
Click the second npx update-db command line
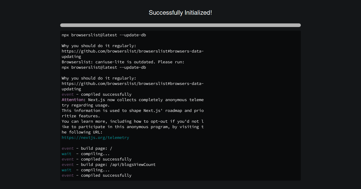[x=103, y=67]
